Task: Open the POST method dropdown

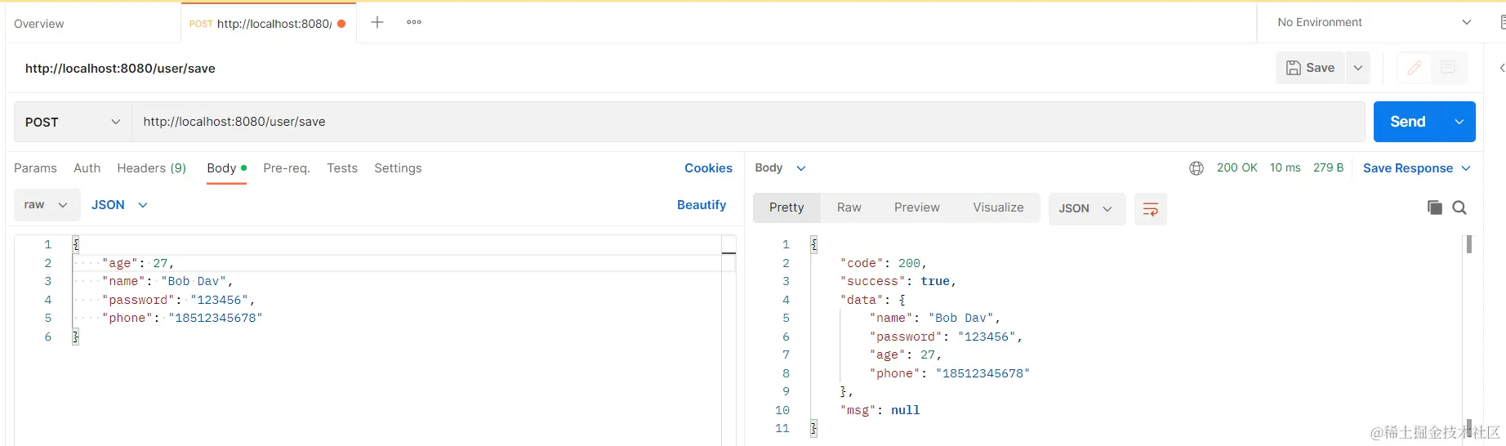Action: tap(73, 122)
